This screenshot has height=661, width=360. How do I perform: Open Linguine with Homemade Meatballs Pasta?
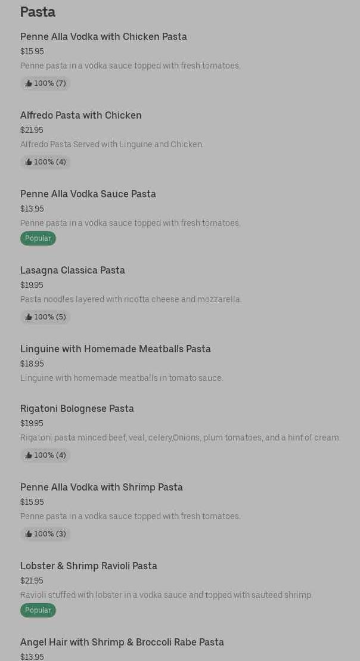coord(116,349)
